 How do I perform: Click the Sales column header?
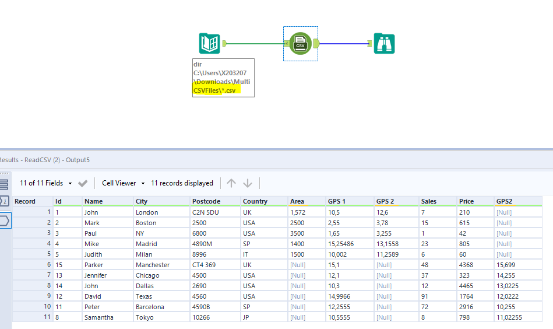(x=428, y=201)
